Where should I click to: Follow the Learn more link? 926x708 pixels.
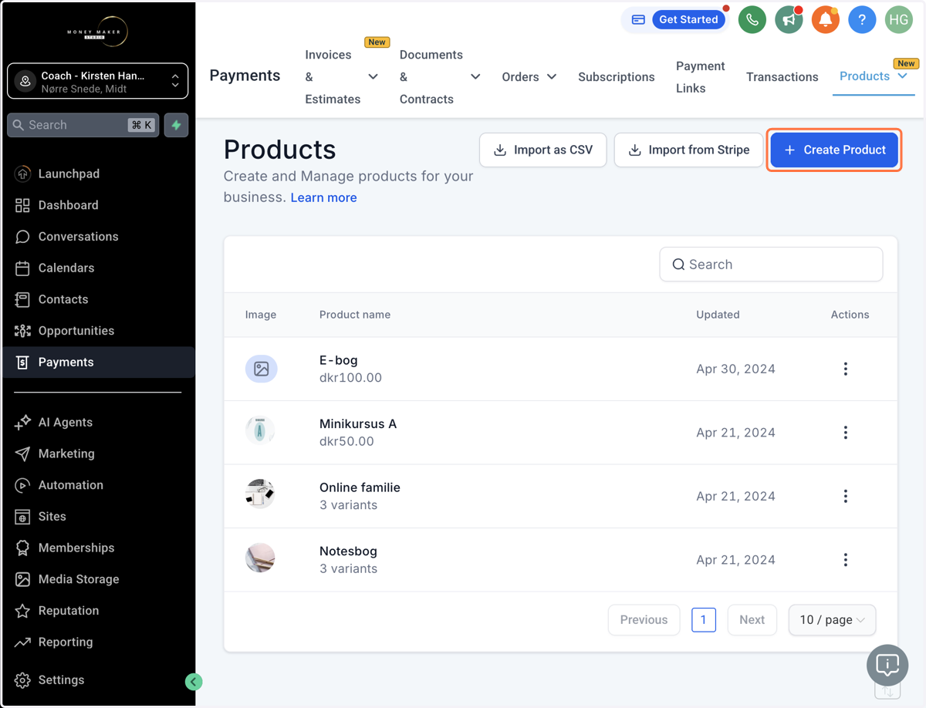[x=323, y=197]
